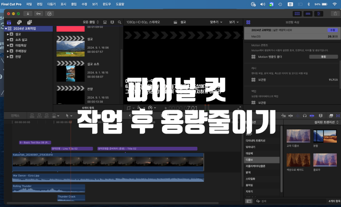Click the append clip to storyline button

pos(46,116)
